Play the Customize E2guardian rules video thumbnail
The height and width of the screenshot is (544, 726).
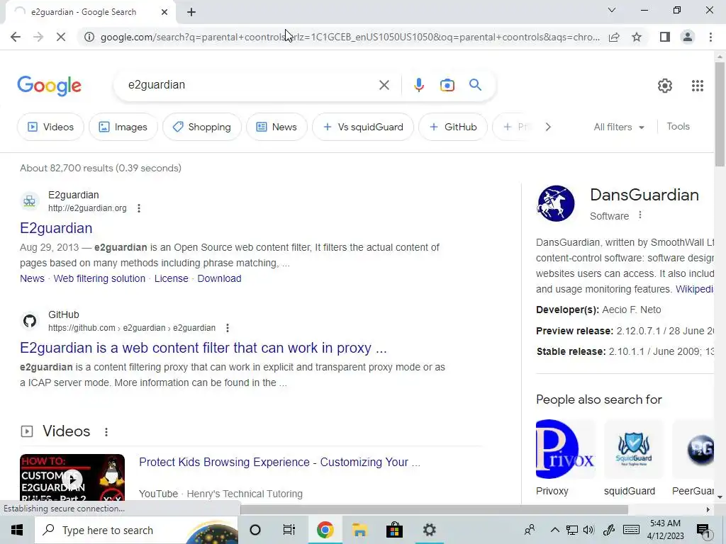pos(72,479)
